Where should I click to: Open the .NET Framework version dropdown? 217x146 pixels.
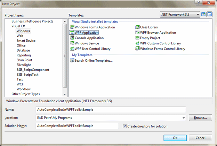(198, 15)
